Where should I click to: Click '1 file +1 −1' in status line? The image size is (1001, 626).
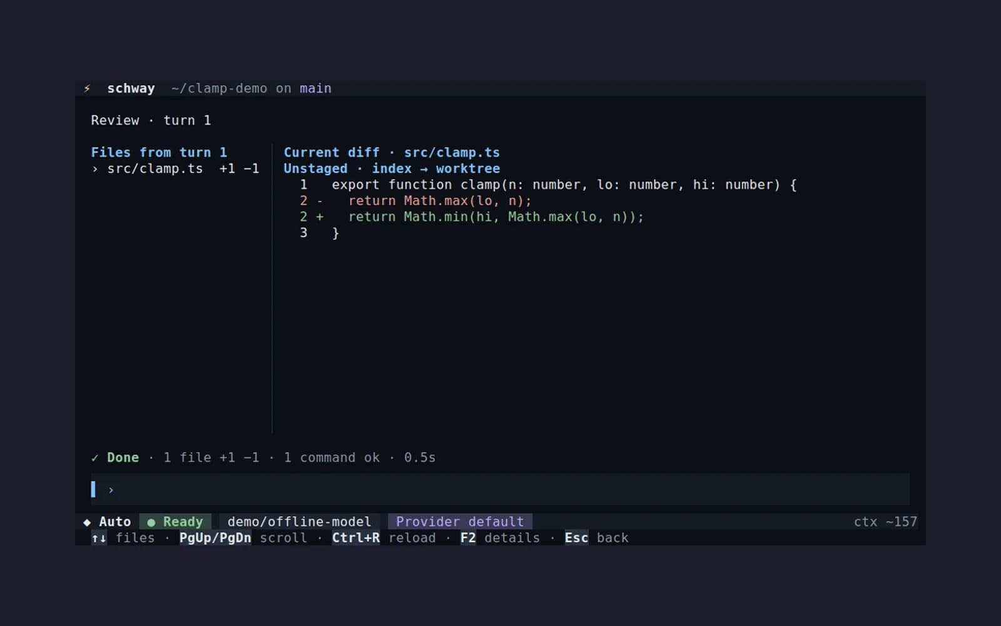click(x=211, y=458)
